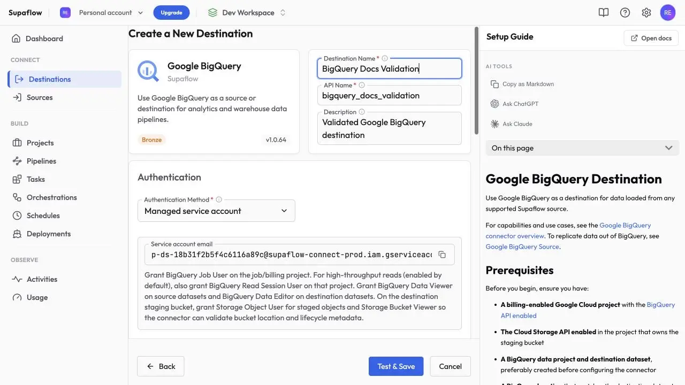Click the Ask Claude icon
The image size is (685, 385).
pyautogui.click(x=494, y=124)
